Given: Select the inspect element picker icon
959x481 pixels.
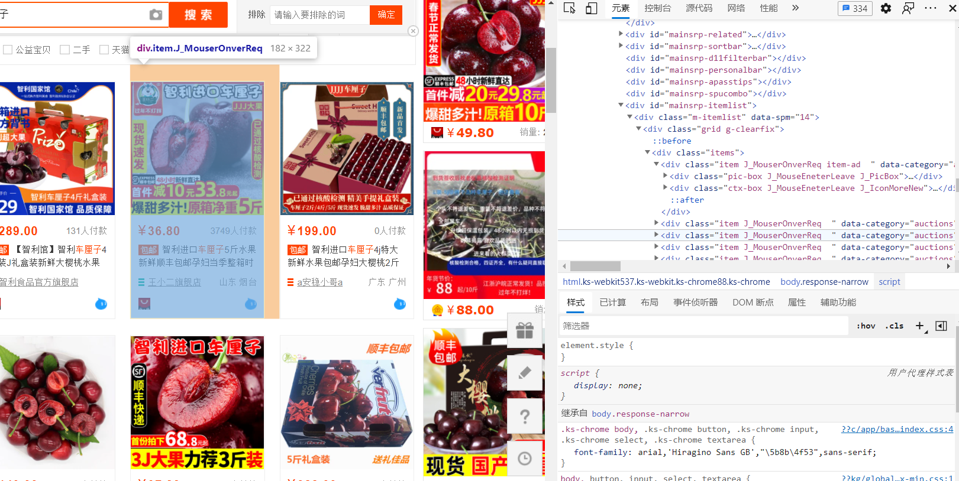Looking at the screenshot, I should coord(570,8).
